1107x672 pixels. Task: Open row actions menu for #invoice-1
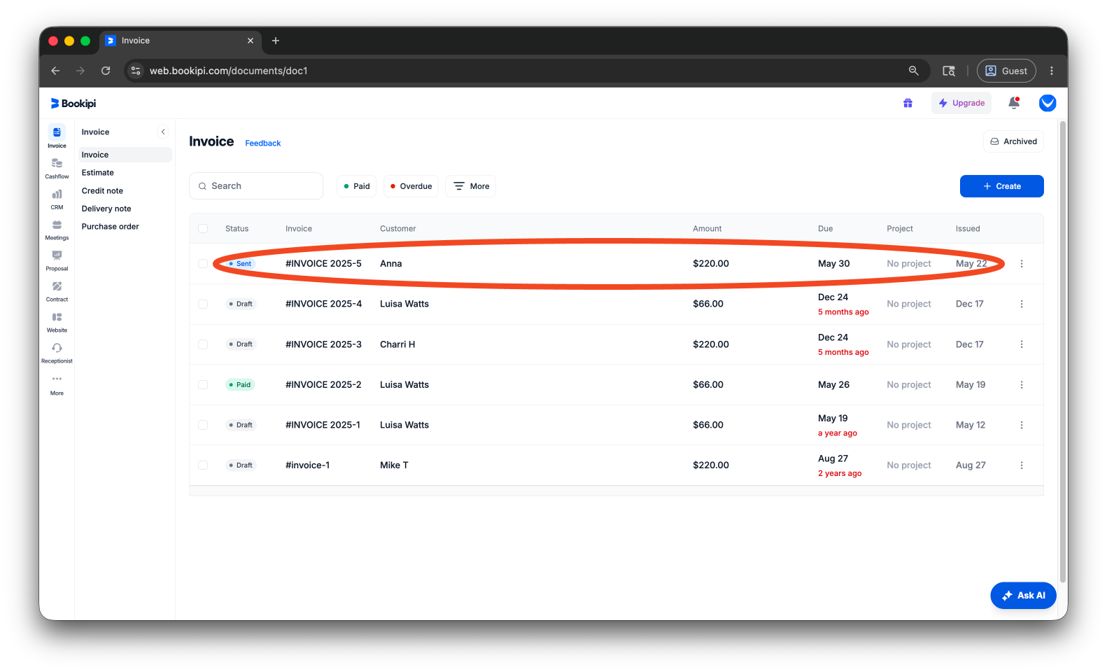coord(1022,465)
